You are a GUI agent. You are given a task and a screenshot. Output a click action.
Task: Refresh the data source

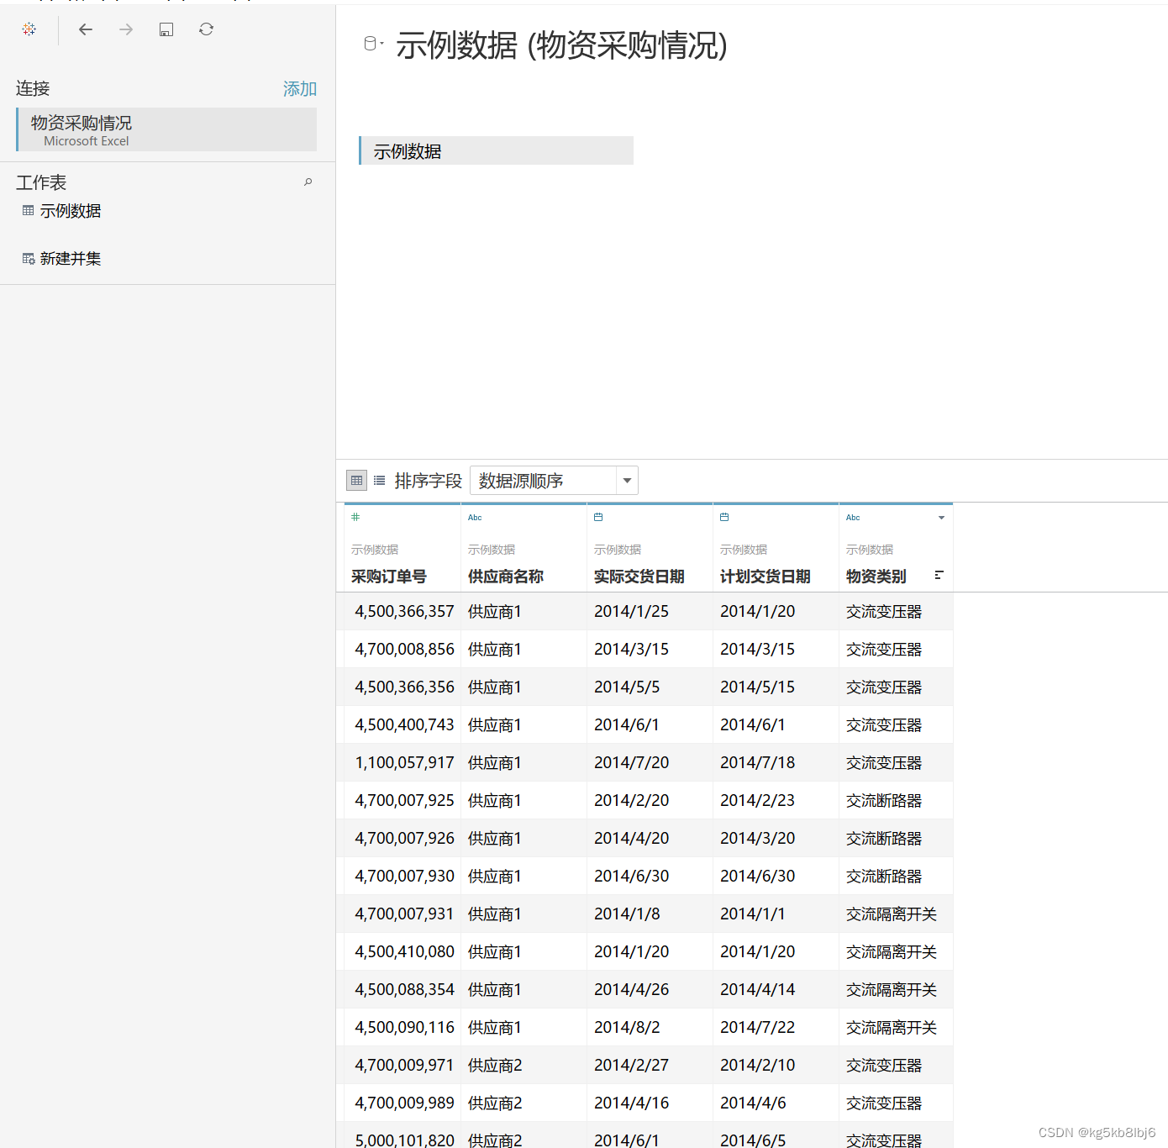point(206,29)
